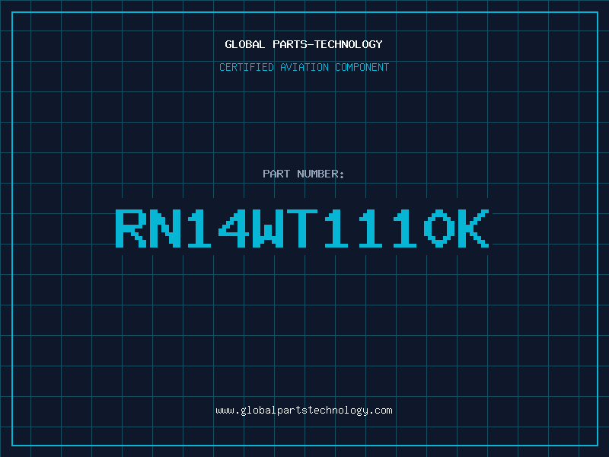Viewport: 609px width, 457px height.
Task: Select the word COMPONENT in the subtitle
Action: click(x=362, y=67)
